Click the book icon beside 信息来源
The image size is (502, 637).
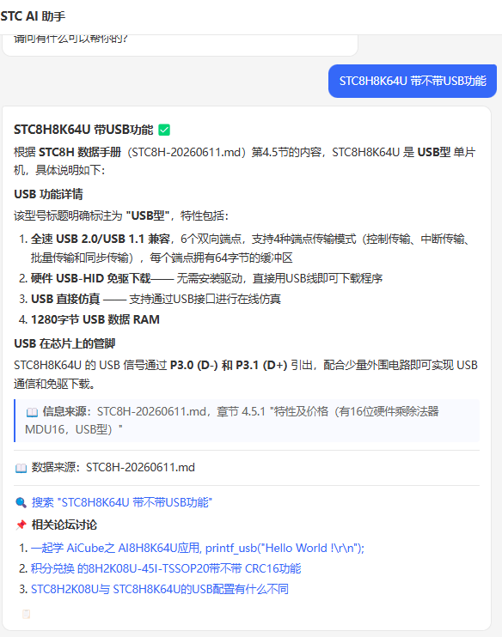(32, 412)
